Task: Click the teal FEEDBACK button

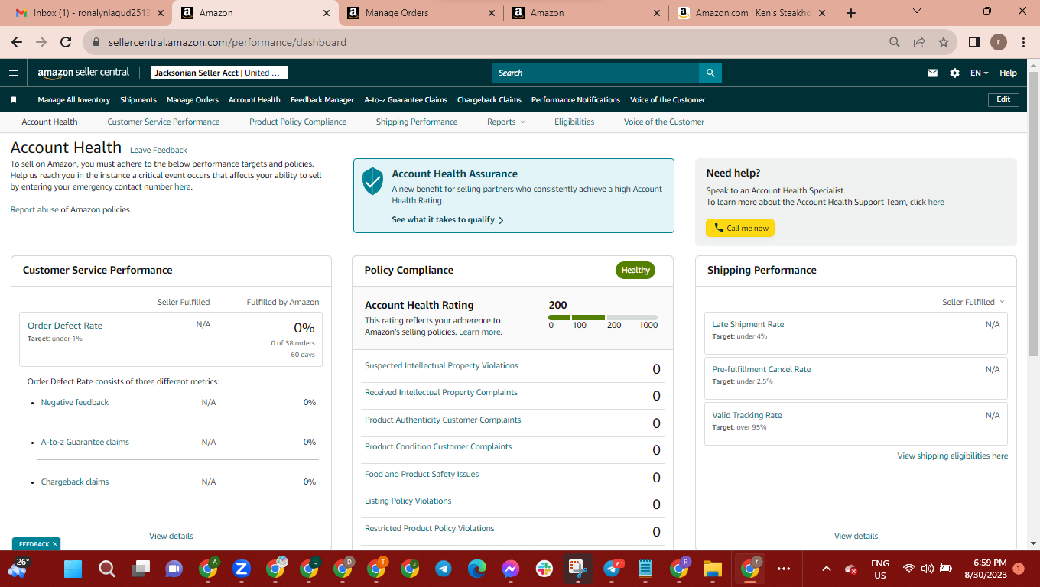Action: 36,544
